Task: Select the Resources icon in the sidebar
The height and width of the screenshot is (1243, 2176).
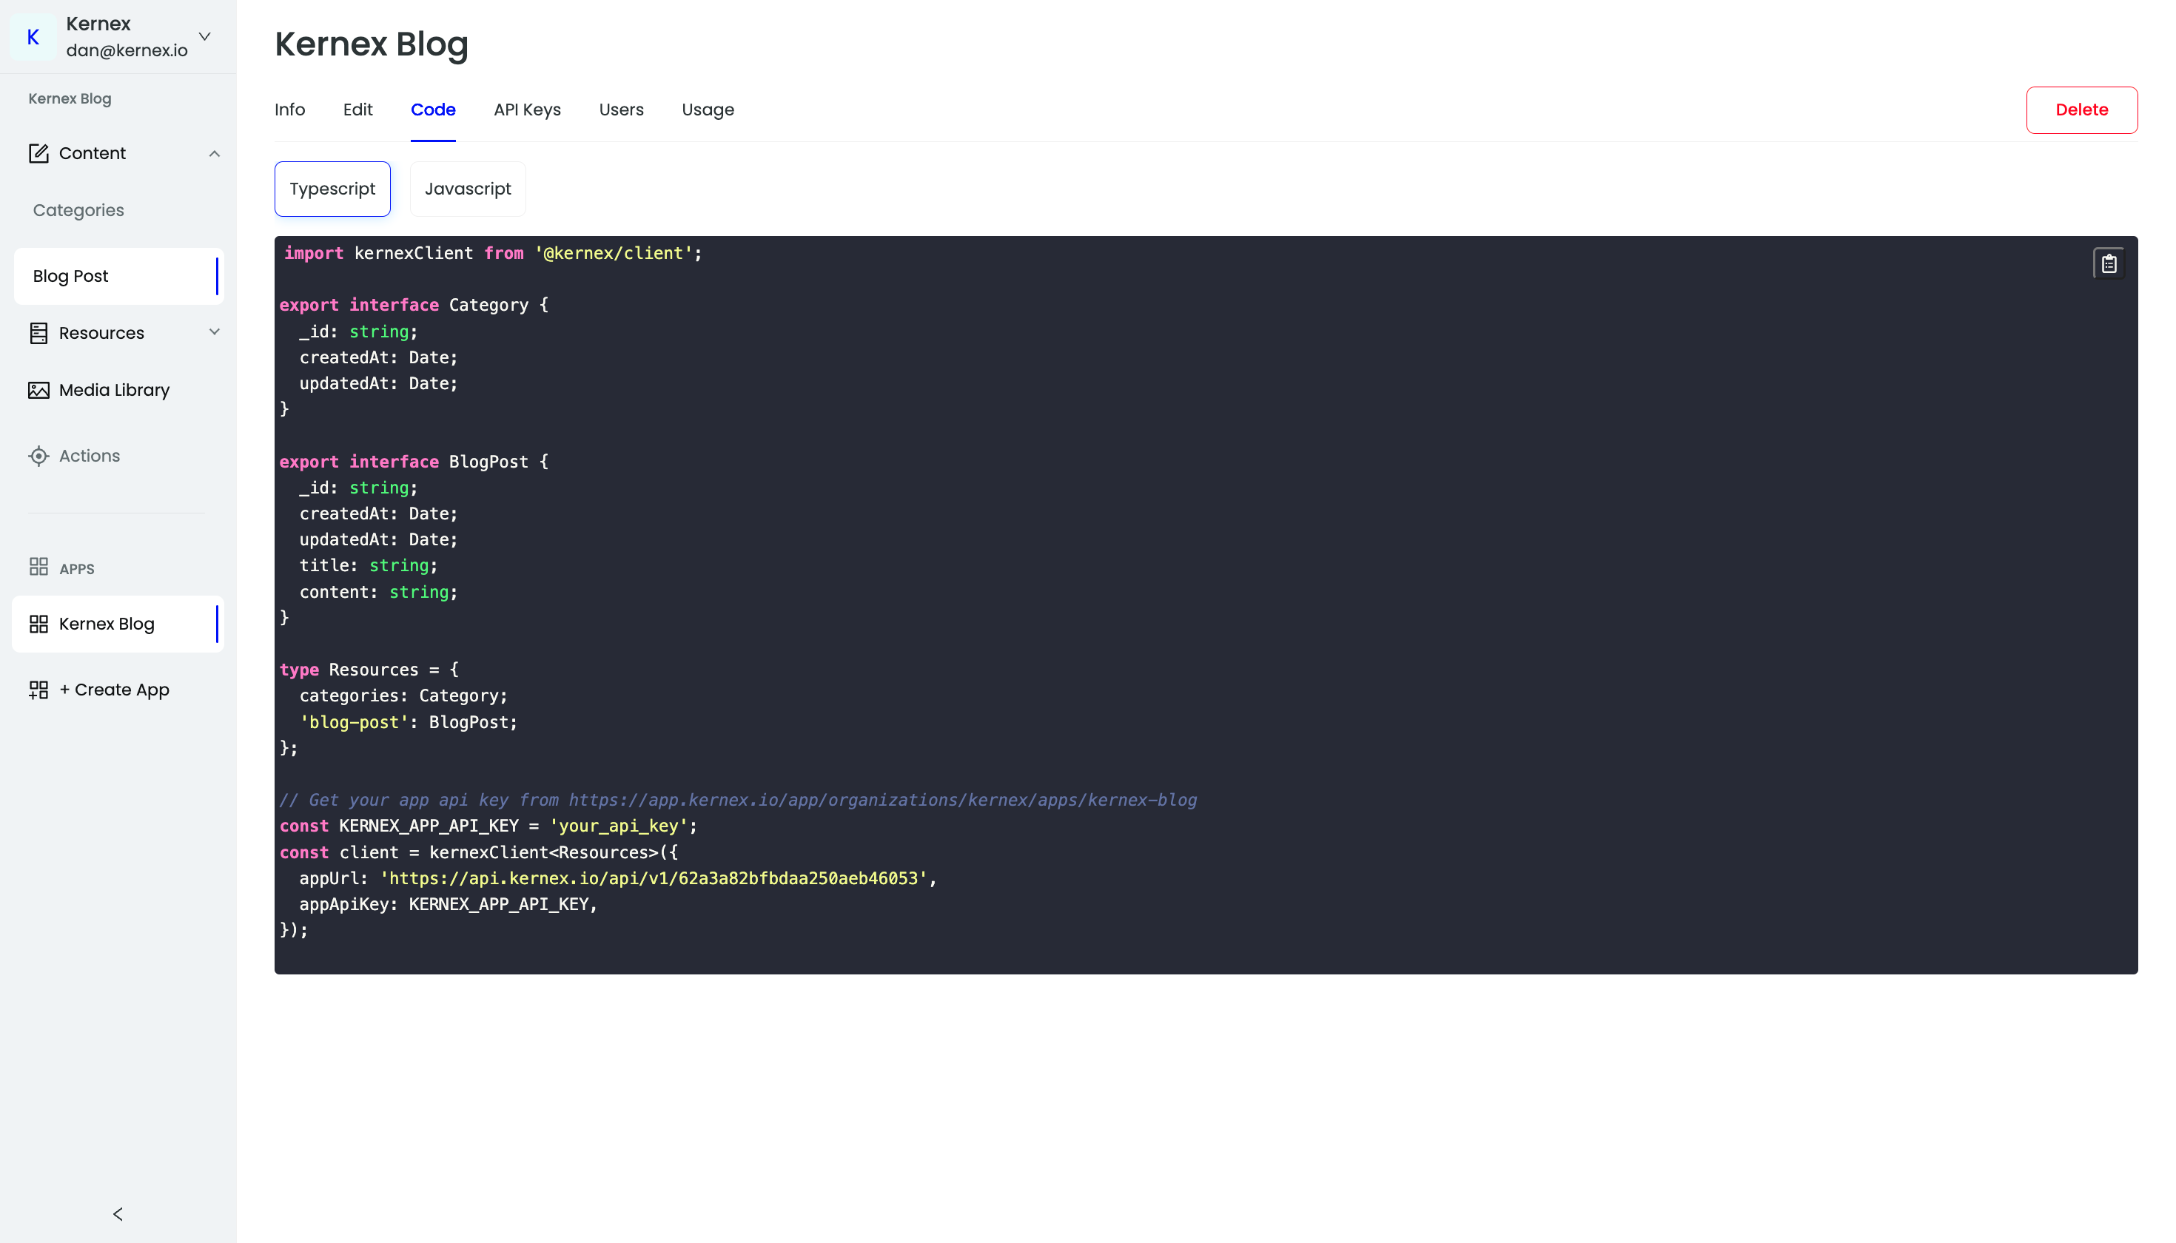Action: pos(38,333)
